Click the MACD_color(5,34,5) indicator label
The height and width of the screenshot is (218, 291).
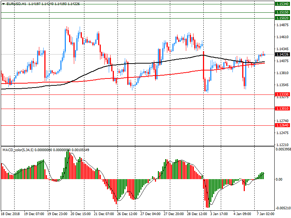tap(17, 150)
